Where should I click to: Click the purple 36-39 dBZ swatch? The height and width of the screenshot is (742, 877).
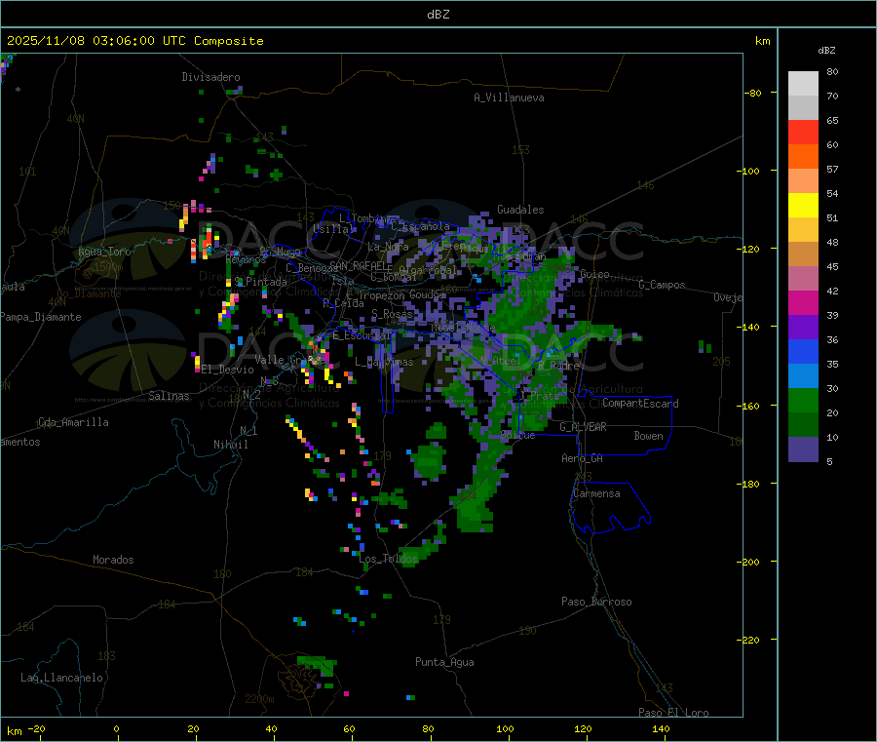tap(803, 328)
